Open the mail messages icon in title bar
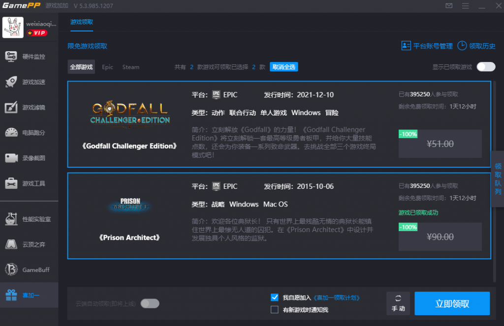This screenshot has width=504, height=326. [x=449, y=6]
